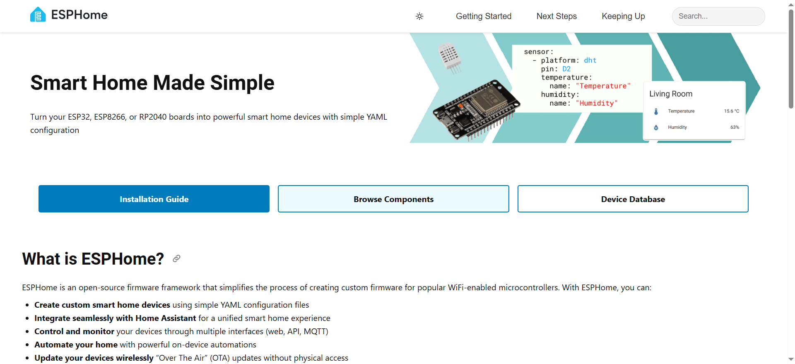Click the YAML sensor code snippet
Viewport: 795px width, 364px height.
point(580,78)
